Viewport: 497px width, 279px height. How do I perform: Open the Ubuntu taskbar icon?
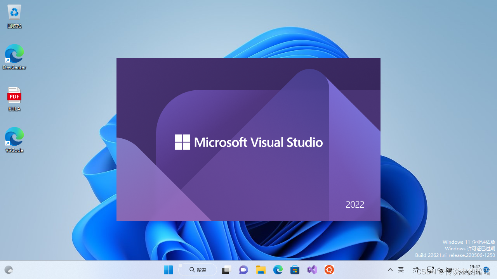coord(329,270)
